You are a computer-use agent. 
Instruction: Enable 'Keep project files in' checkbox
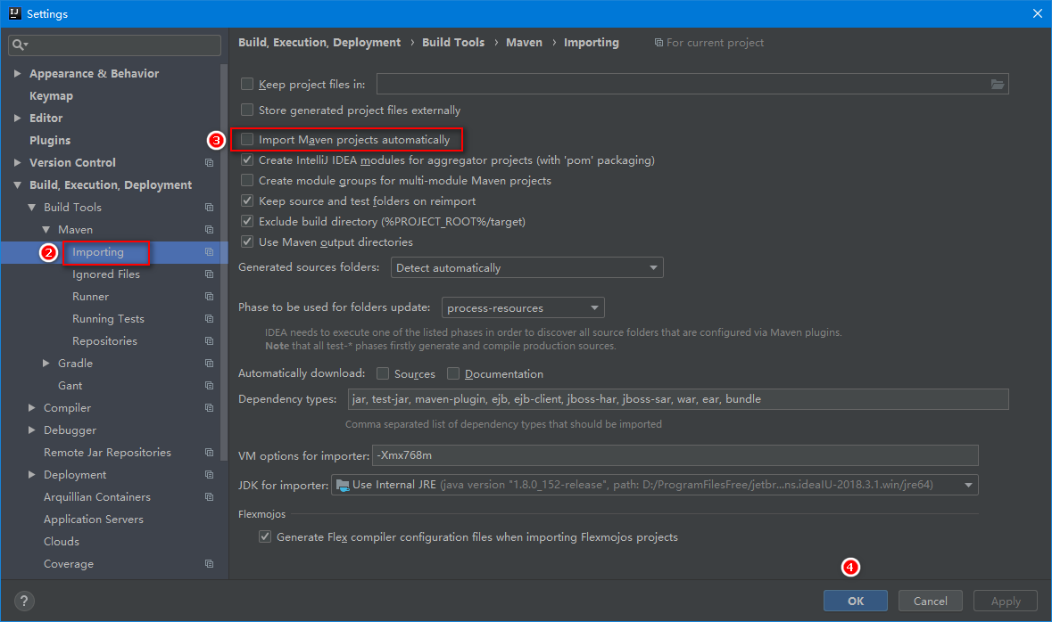coord(247,84)
